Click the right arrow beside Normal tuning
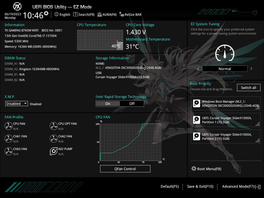The height and width of the screenshot is (198, 264). [x=251, y=69]
